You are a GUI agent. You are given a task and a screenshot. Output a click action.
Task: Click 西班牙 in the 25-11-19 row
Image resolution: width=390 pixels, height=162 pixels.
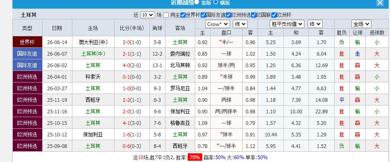click(93, 100)
